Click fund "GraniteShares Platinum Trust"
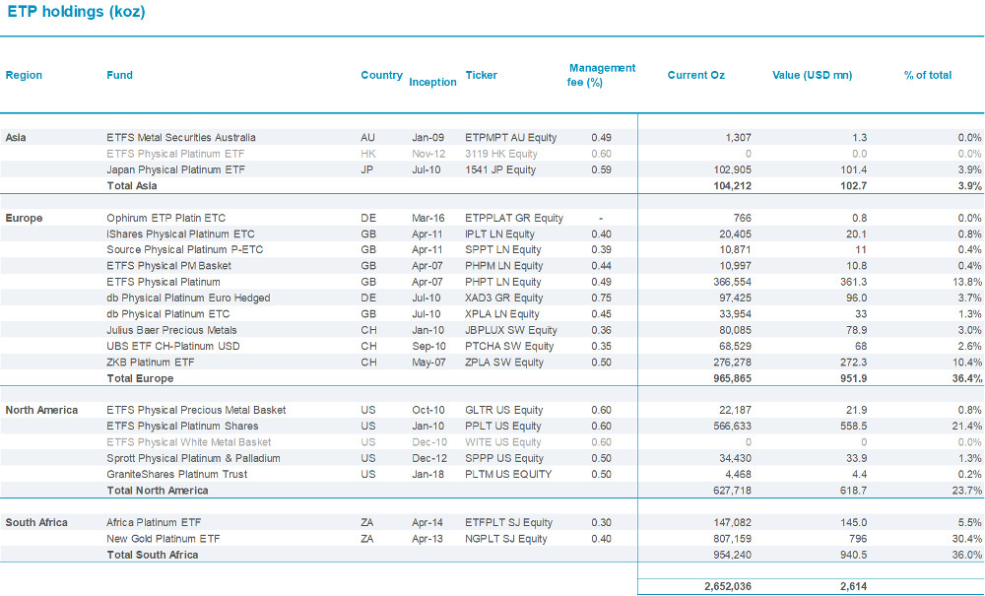This screenshot has width=985, height=596. 176,475
